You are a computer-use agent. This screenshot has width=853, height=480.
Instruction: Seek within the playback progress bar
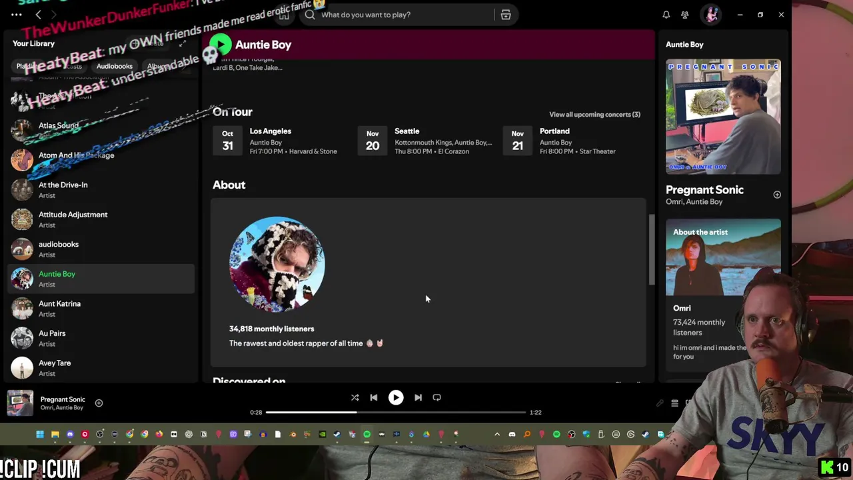click(x=396, y=413)
